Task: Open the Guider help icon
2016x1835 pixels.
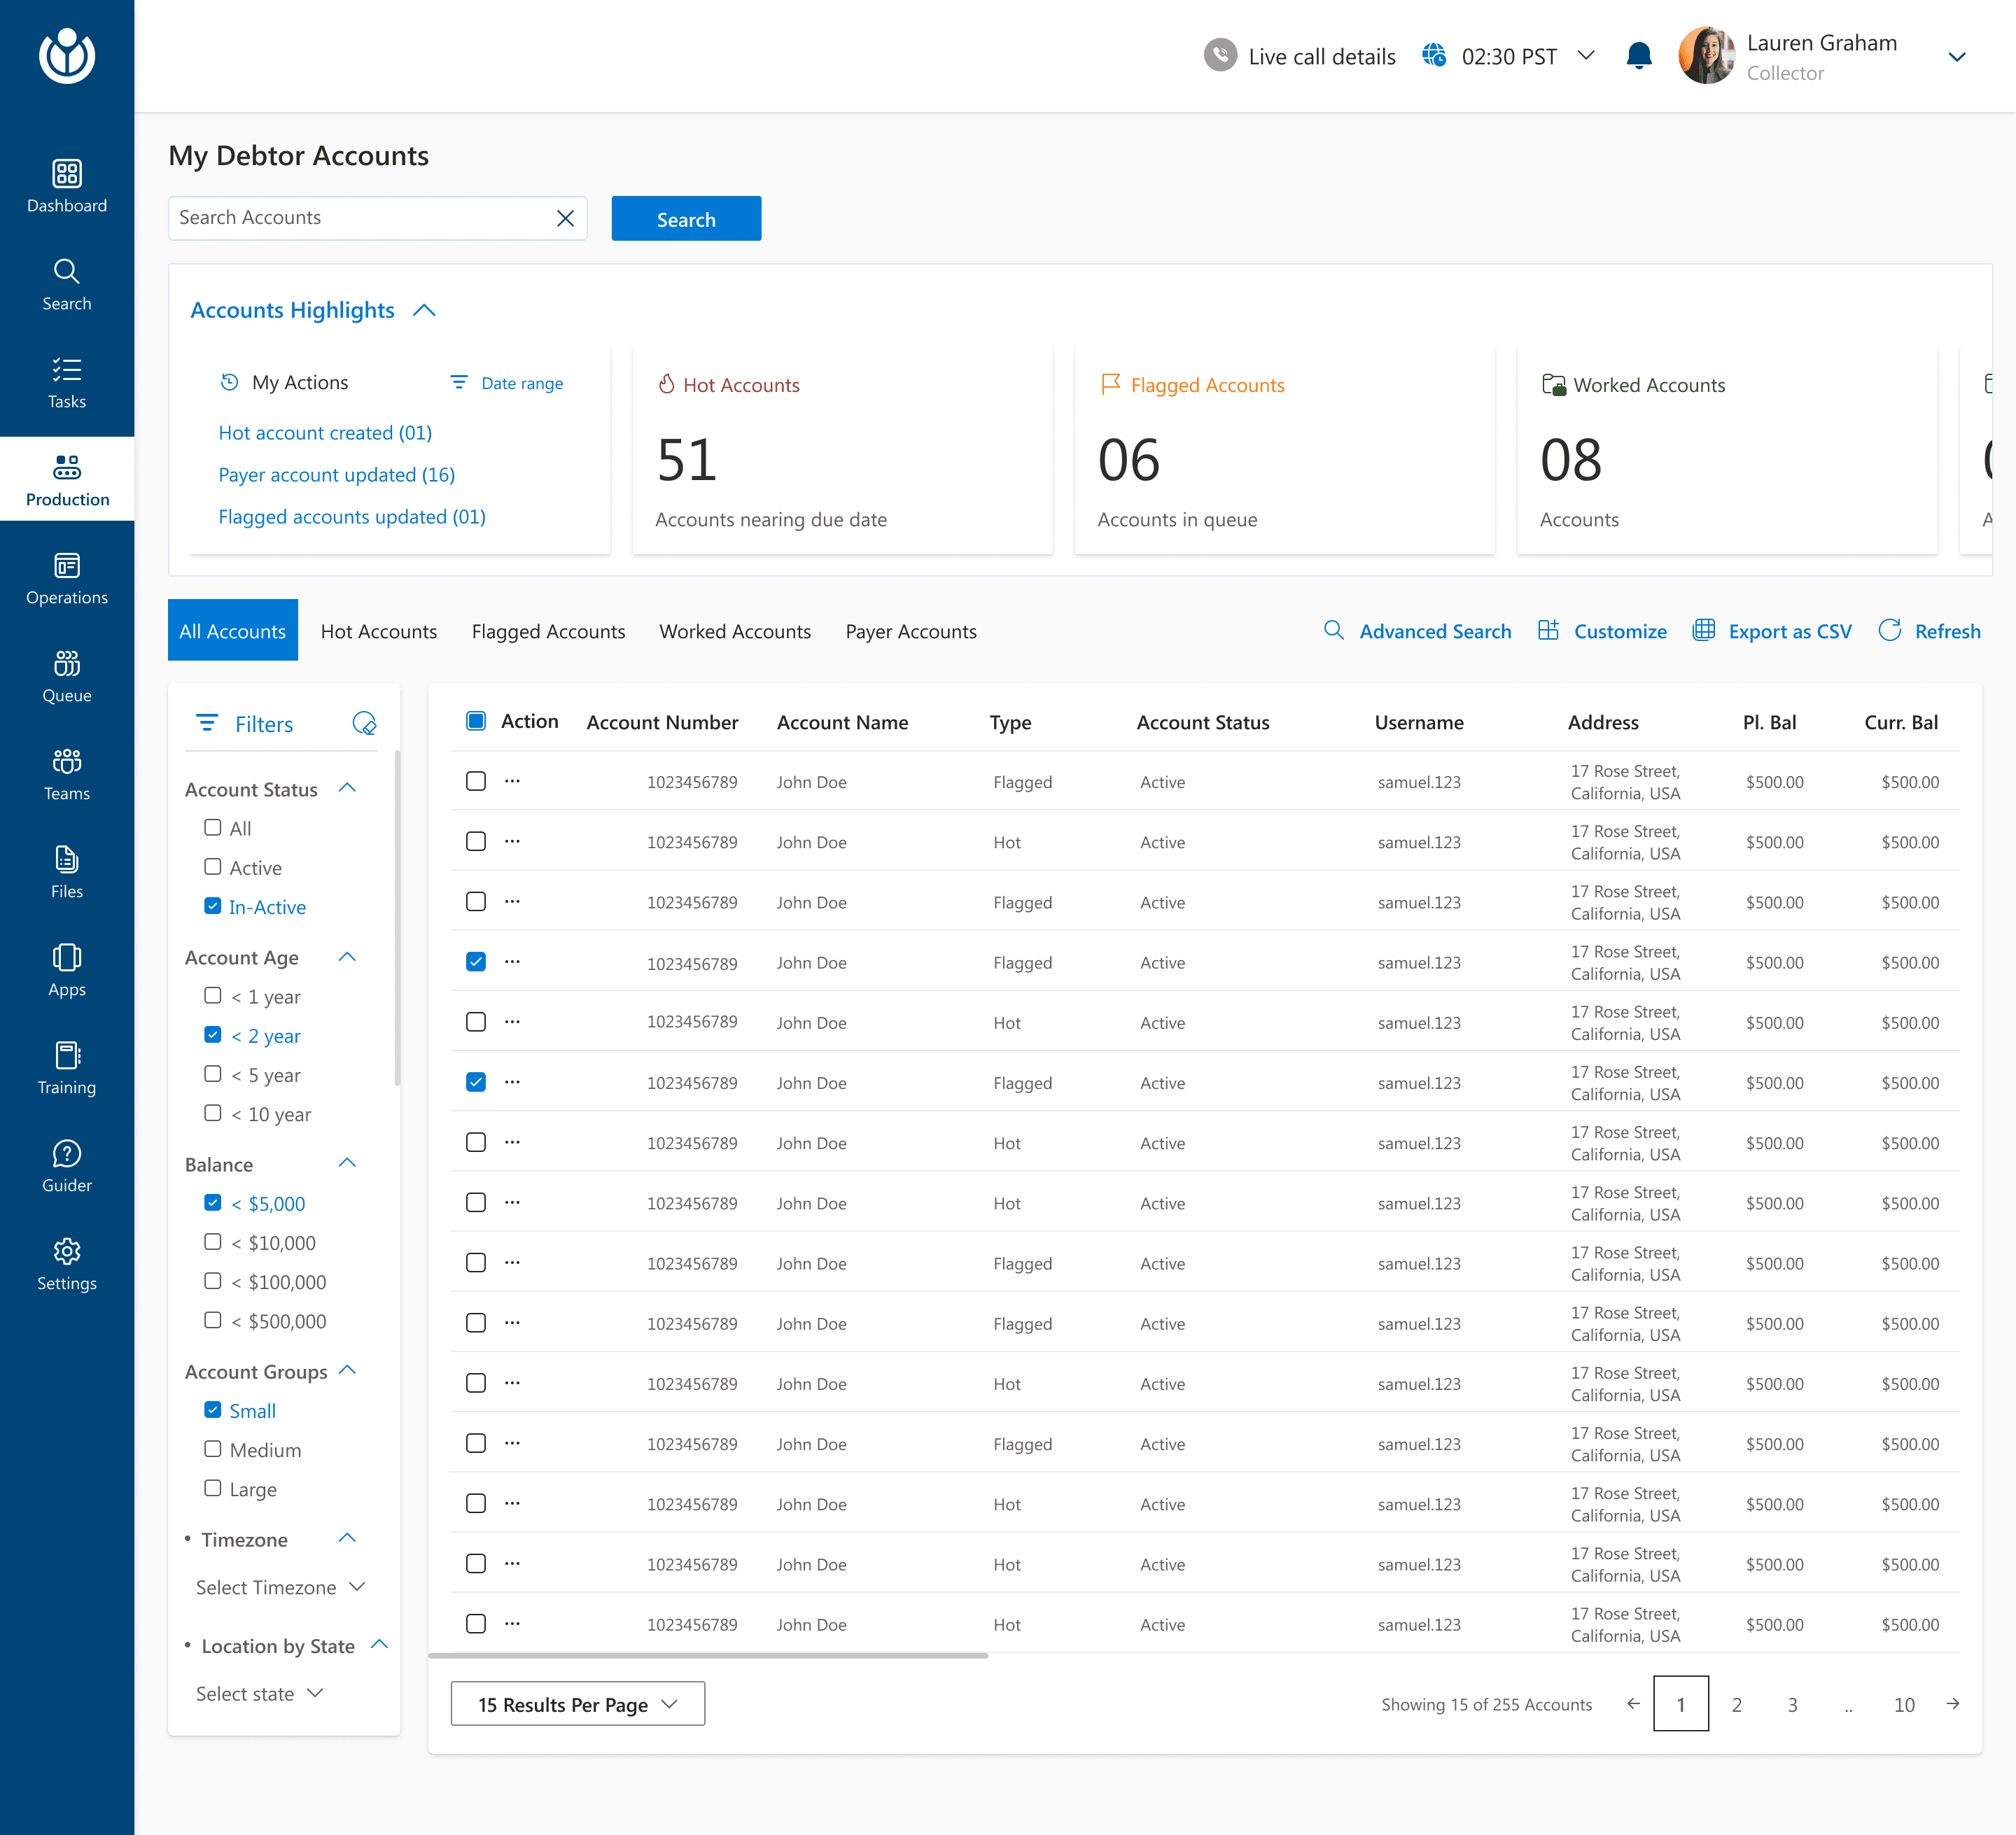Action: point(66,1154)
